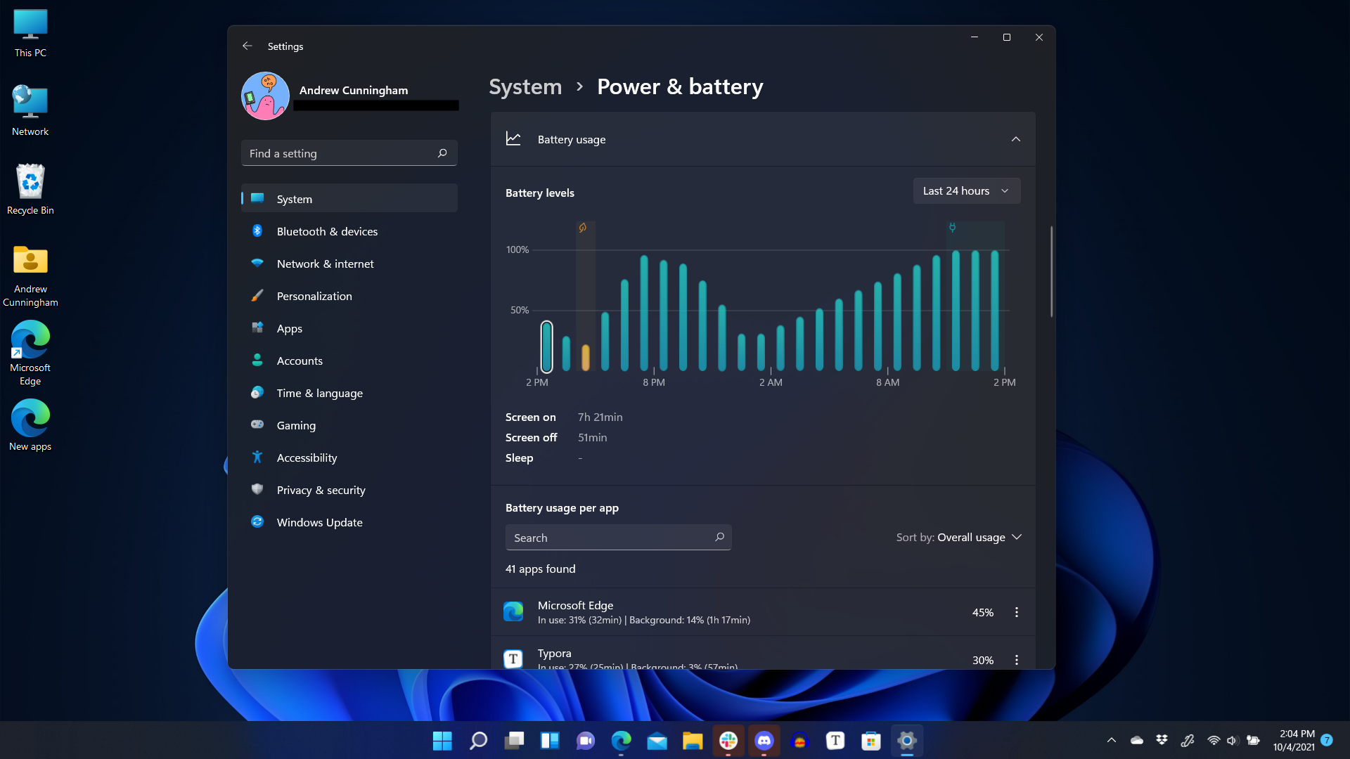Click the Microsoft Edge 45% usage row

763,612
